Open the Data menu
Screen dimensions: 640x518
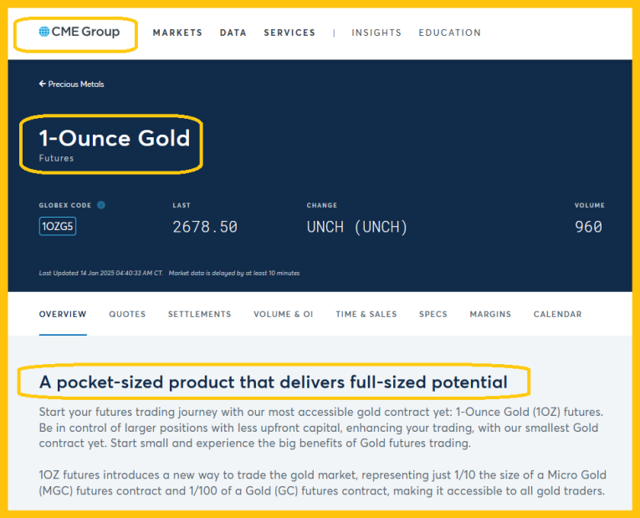233,33
